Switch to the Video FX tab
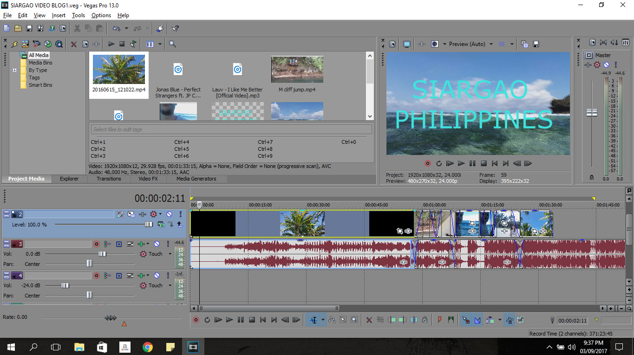This screenshot has height=355, width=634. [x=148, y=179]
